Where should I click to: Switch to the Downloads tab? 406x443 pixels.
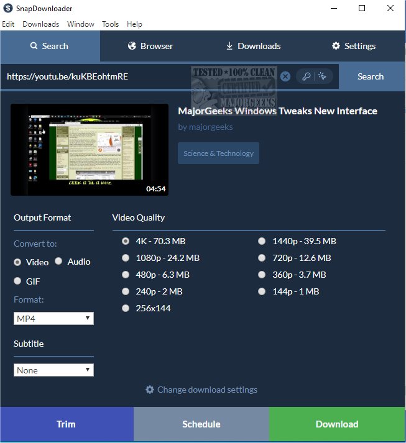pos(253,46)
